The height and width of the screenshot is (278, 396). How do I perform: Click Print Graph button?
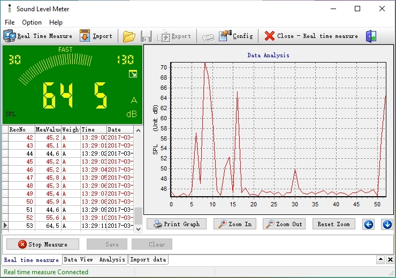[177, 224]
